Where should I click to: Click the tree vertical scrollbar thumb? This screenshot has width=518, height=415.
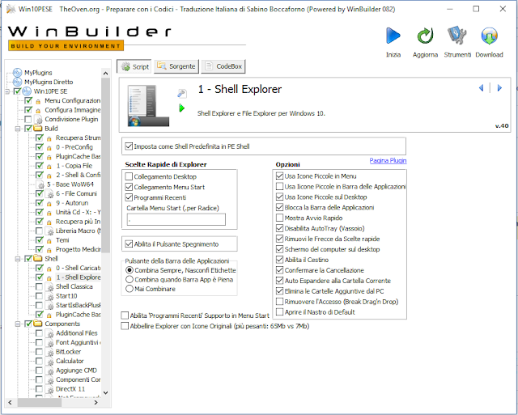105,165
